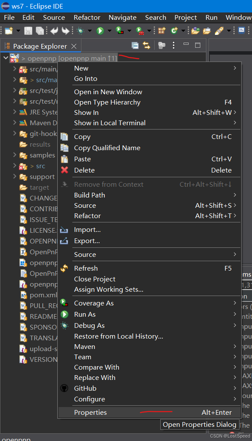Click the Debug bug icon in toolbar
The height and width of the screenshot is (441, 252).
pyautogui.click(x=81, y=31)
